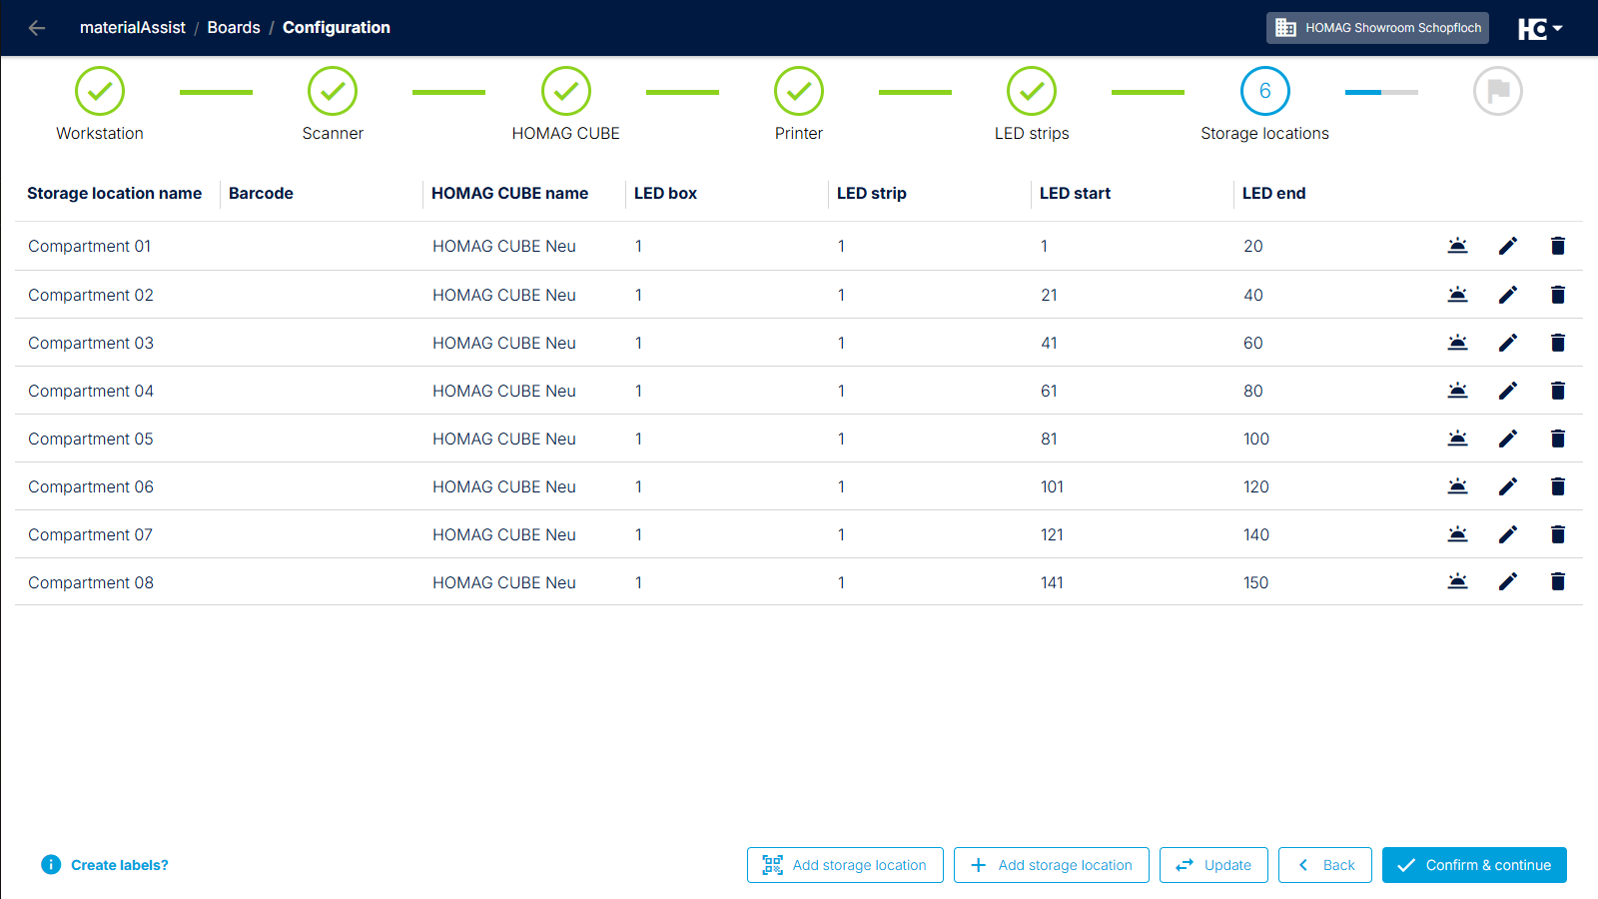Click the LED start column header

pos(1076,194)
